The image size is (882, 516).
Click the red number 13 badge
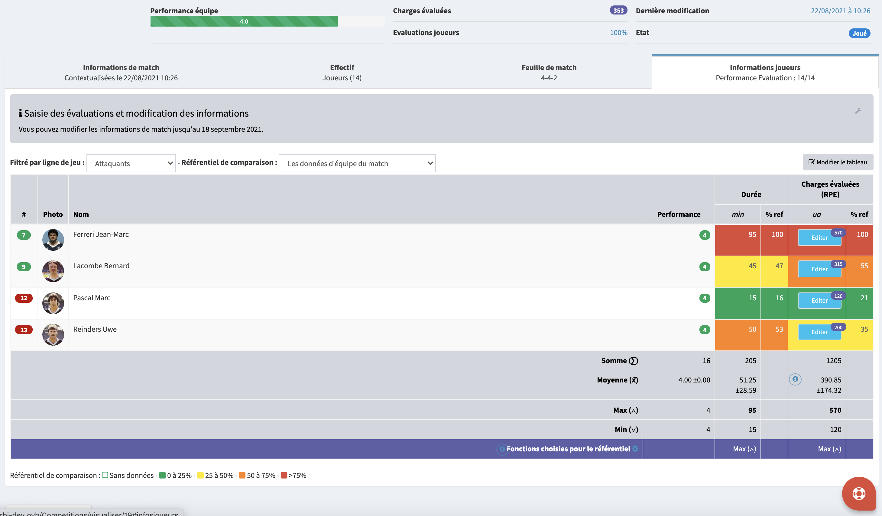coord(24,330)
